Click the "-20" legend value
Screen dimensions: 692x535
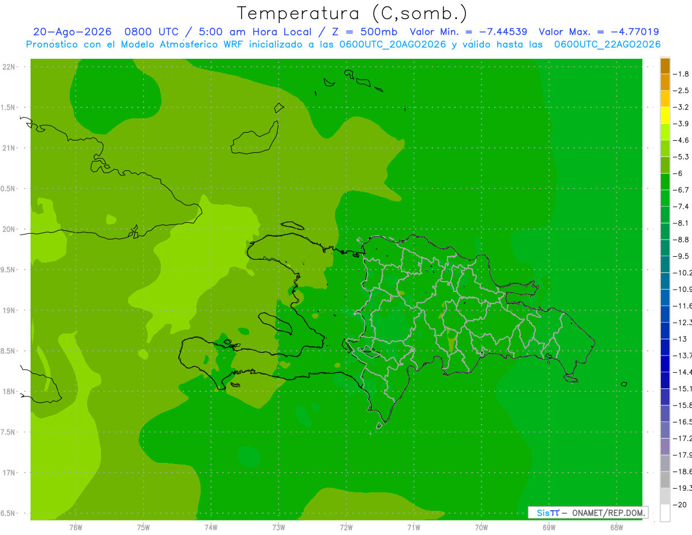pos(680,504)
